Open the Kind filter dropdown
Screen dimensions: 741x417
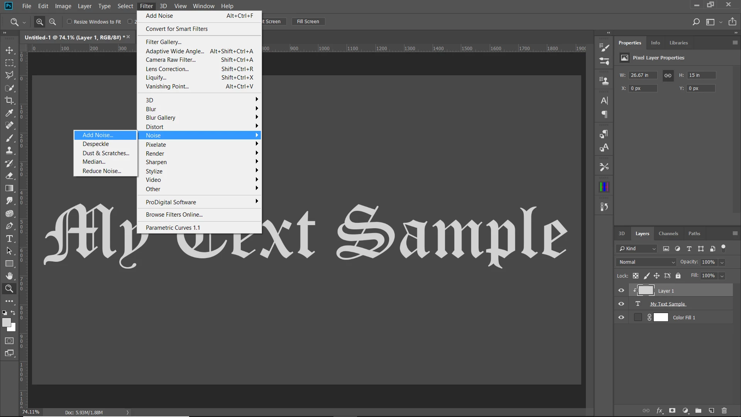coord(637,249)
